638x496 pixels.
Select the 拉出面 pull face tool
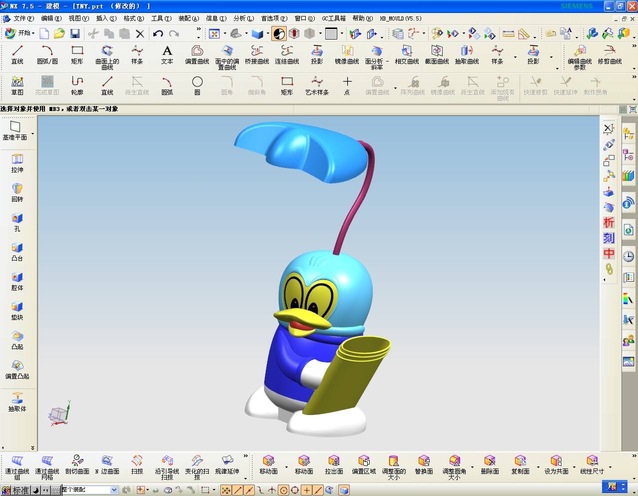(x=334, y=464)
